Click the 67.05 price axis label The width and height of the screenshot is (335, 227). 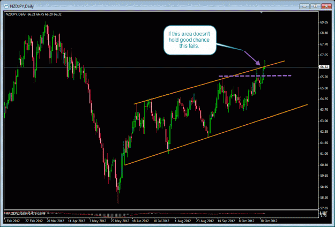[x=324, y=55]
